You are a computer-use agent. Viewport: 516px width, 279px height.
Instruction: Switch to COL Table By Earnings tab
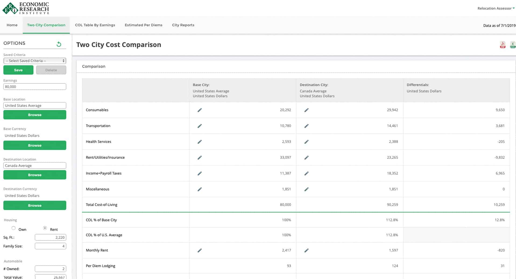[x=95, y=25]
